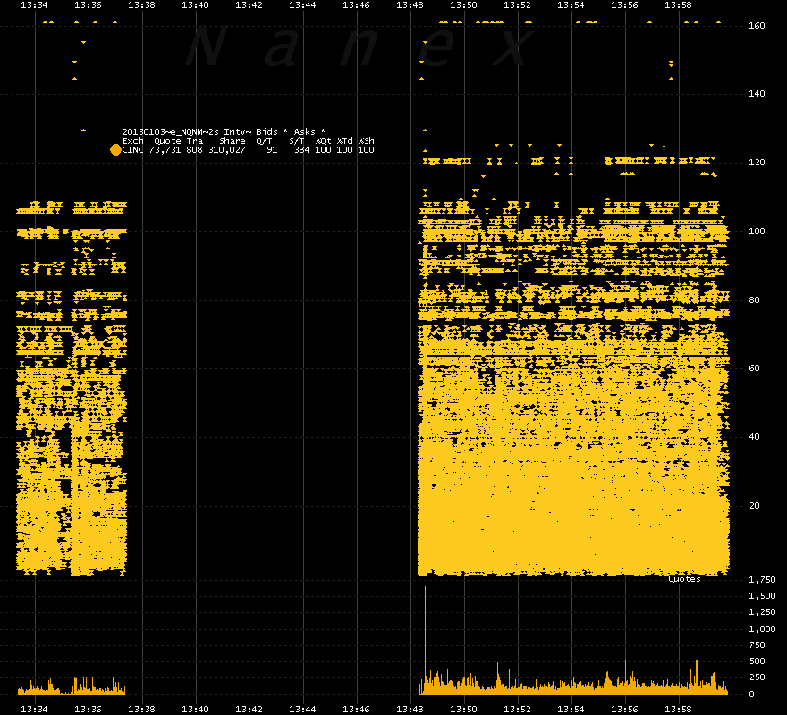Click the Asks * label in legend header
Screen dimensions: 787x715
[309, 132]
